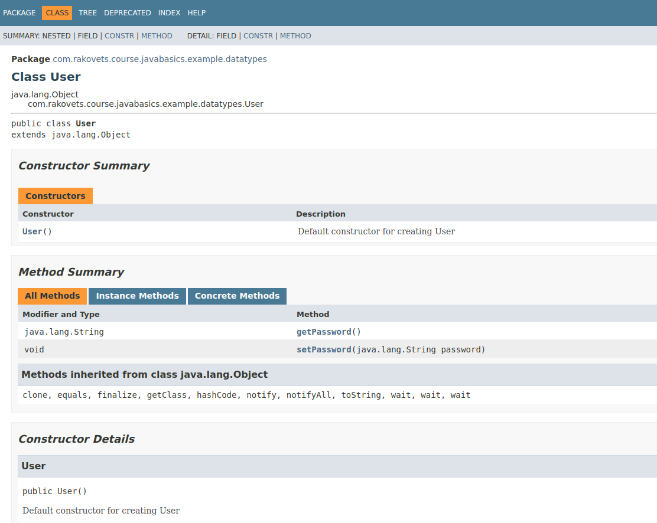Viewport: 657px width, 523px height.
Task: Click the 'Method' column header
Action: (313, 315)
